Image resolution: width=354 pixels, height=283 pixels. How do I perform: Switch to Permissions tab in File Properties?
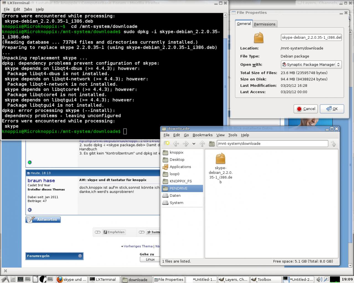265,24
